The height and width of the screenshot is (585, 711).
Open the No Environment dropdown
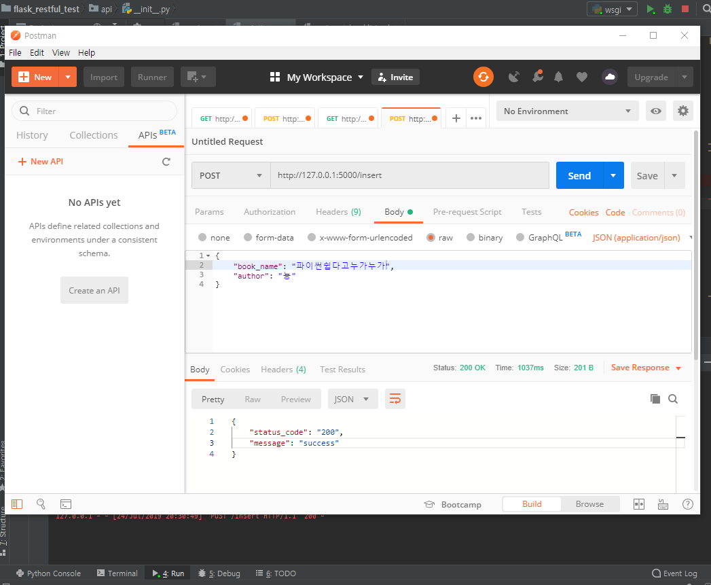click(x=567, y=111)
